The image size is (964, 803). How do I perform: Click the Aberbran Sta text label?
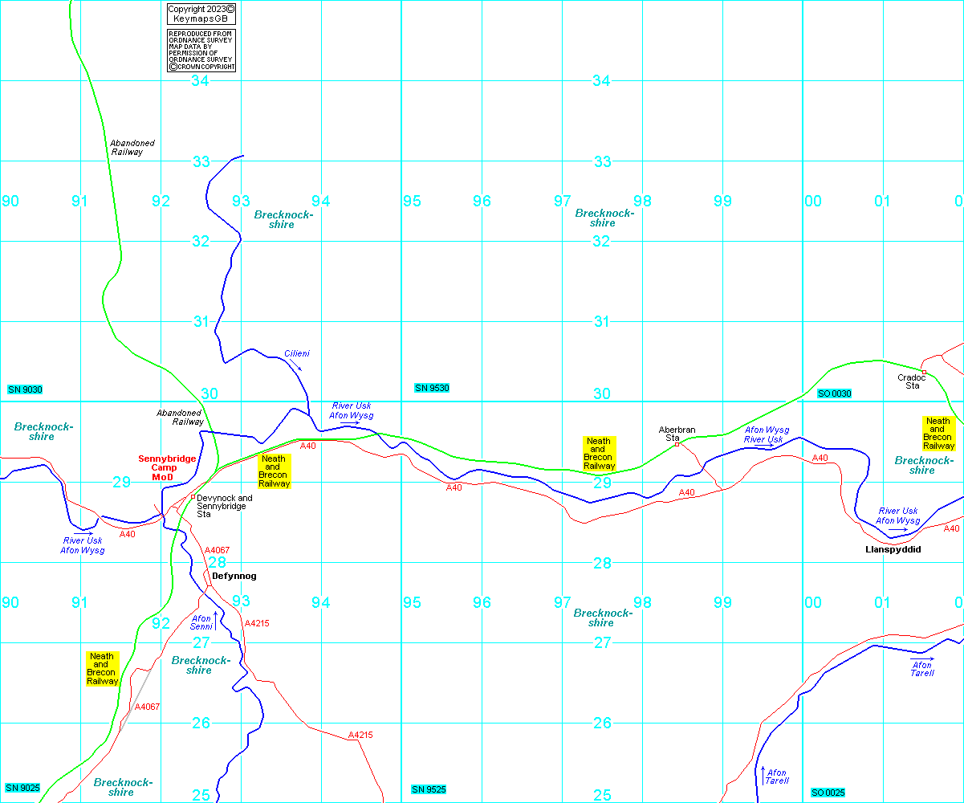(677, 434)
